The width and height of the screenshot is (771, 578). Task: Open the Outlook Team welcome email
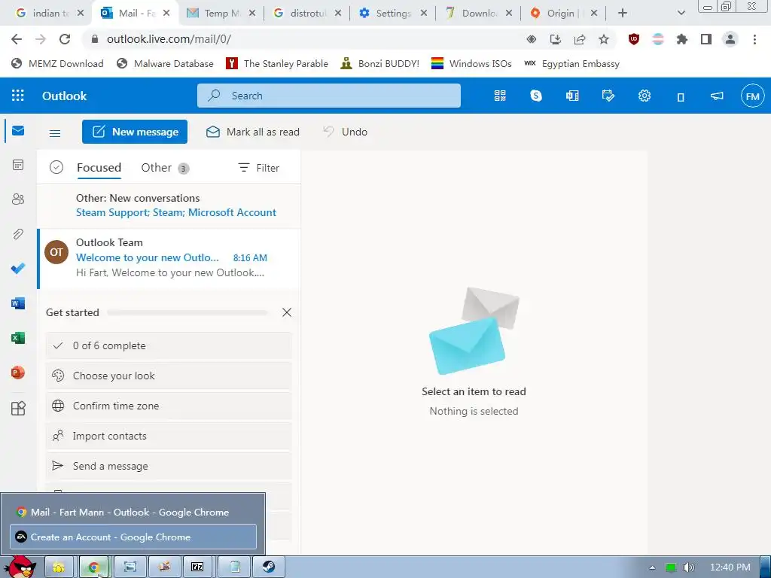pos(169,257)
